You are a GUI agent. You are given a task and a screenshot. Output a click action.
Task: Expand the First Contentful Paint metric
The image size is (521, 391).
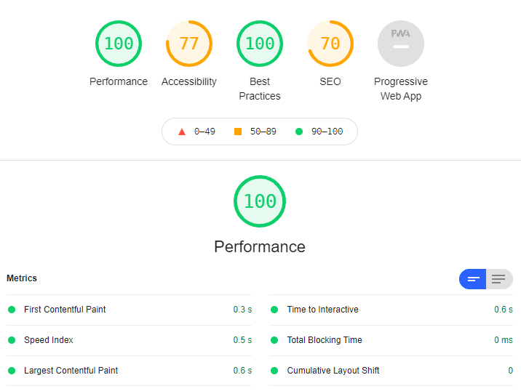coord(130,310)
